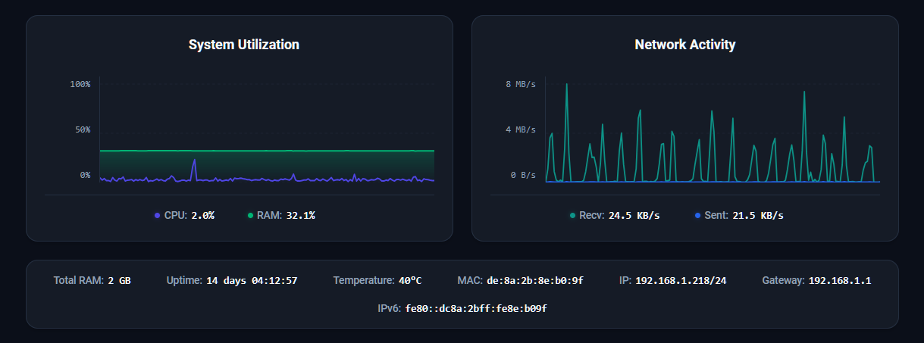Click the Network Activity chart title
The image size is (924, 343).
pyautogui.click(x=685, y=45)
